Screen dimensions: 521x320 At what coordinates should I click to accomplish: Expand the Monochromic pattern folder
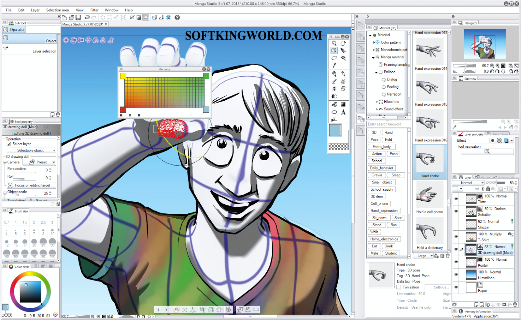(374, 50)
